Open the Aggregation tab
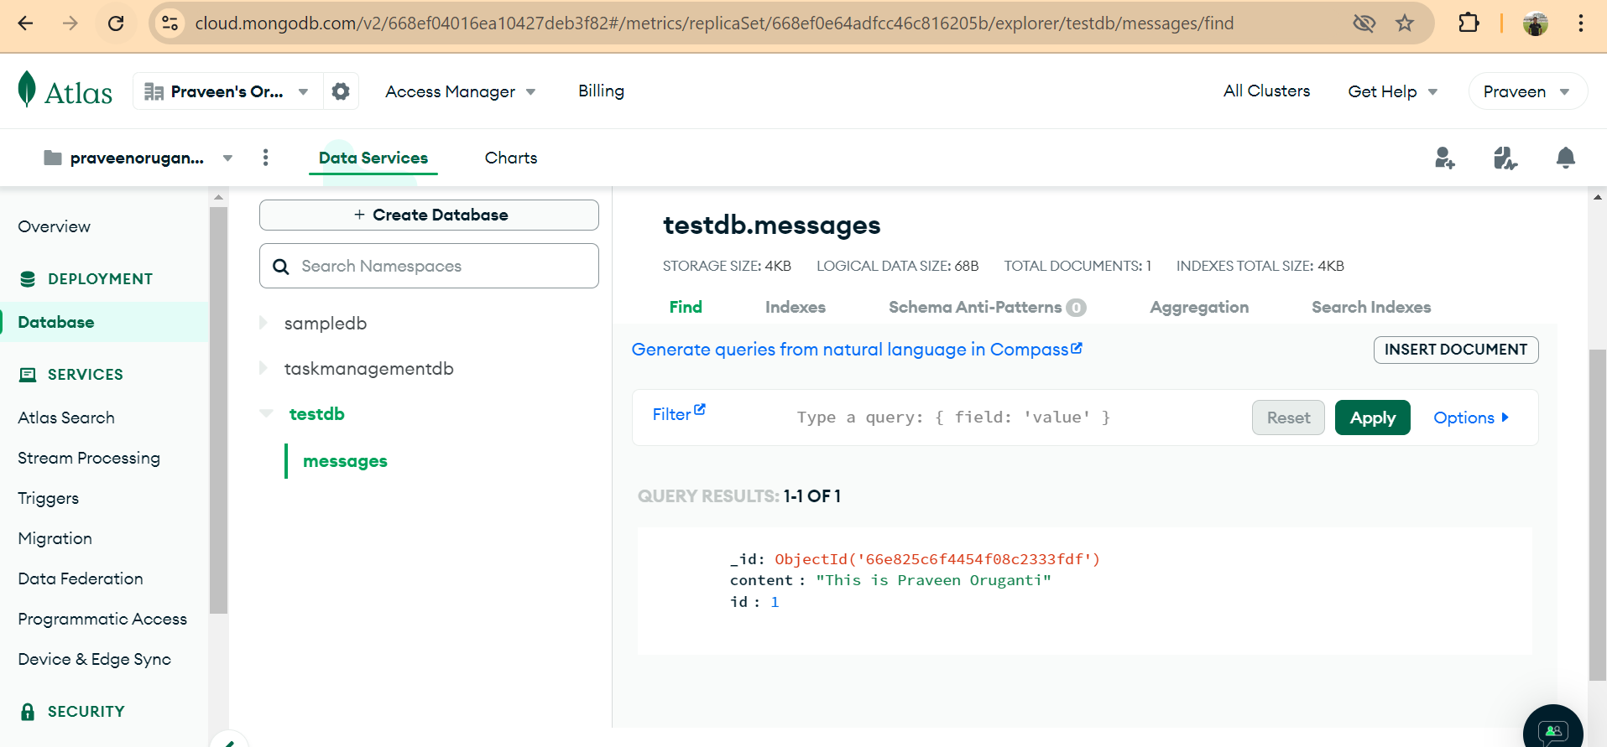The height and width of the screenshot is (747, 1607). 1199,307
